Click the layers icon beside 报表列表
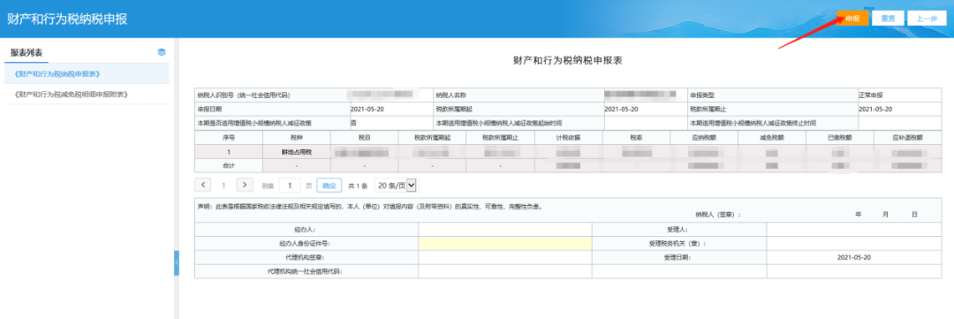954x319 pixels. [162, 52]
